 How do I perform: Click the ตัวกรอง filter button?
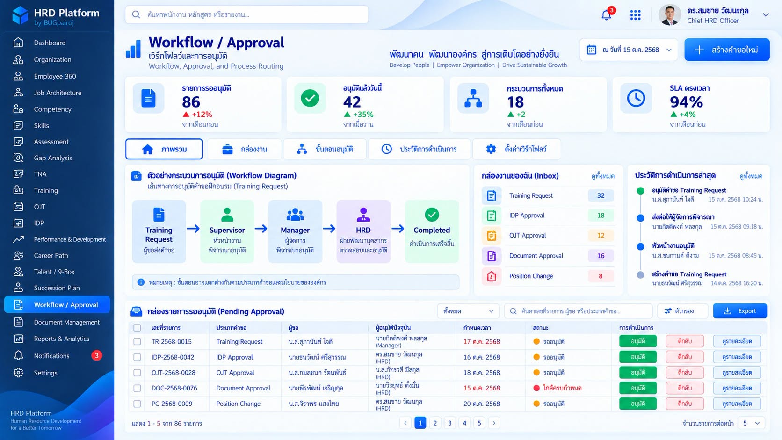click(x=682, y=311)
